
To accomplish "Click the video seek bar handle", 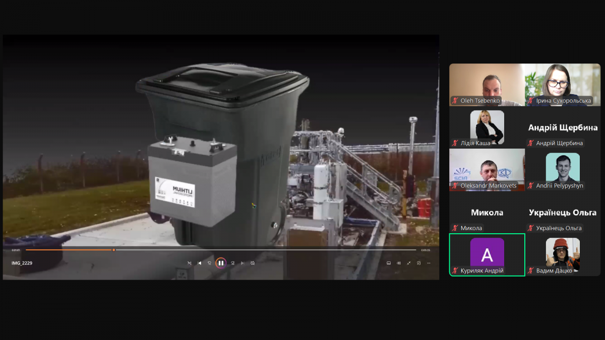I will point(114,250).
